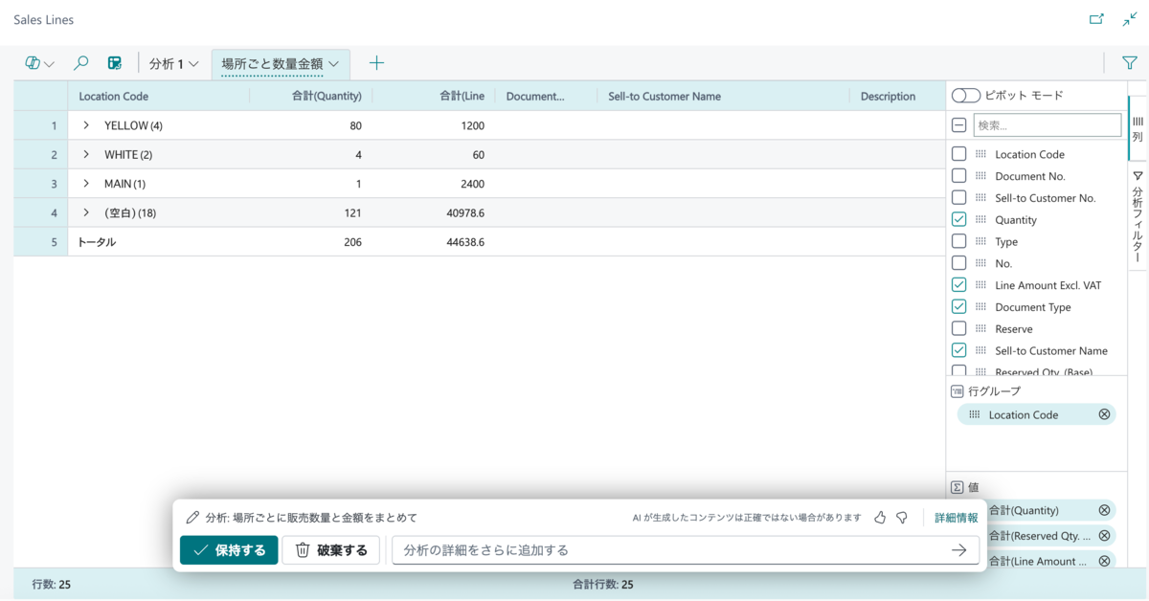Sort by 合計(Quantity) column header
1149x601 pixels.
click(311, 96)
